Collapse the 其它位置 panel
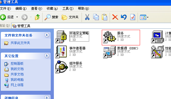This screenshot has width=171, height=99. pos(47,56)
